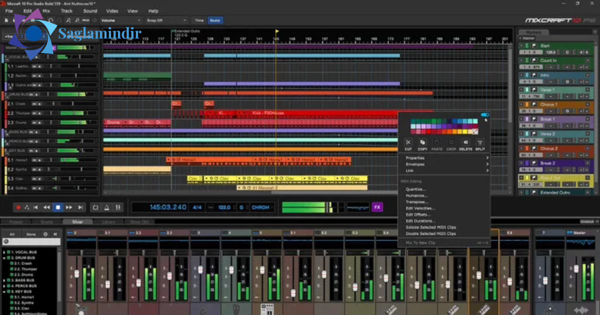Click the All button in mixer panel

[x=12, y=234]
